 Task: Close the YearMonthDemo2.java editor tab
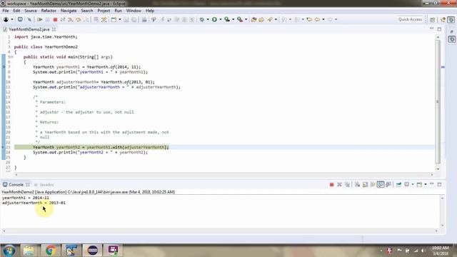(x=54, y=29)
